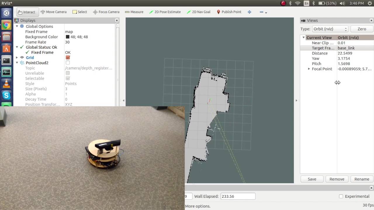
Task: Open the battery 53% indicator
Action: (x=327, y=3)
